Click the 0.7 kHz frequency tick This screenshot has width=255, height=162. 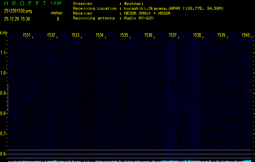pyautogui.click(x=4, y=134)
